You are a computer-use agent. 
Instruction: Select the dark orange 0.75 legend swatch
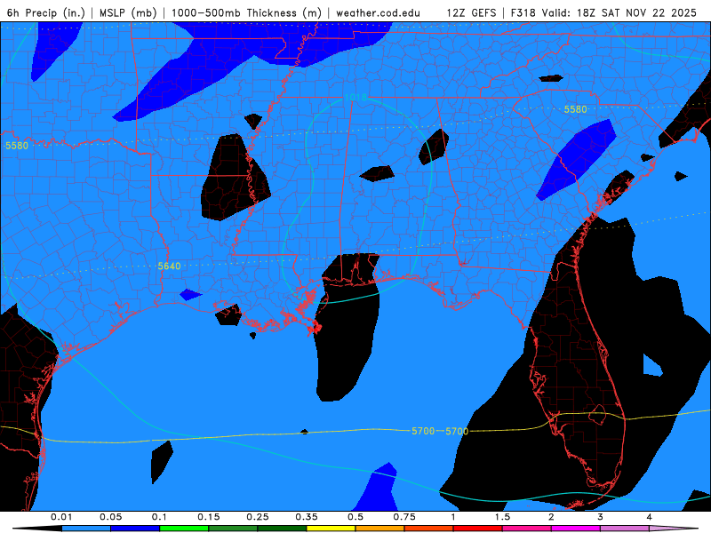(x=429, y=529)
